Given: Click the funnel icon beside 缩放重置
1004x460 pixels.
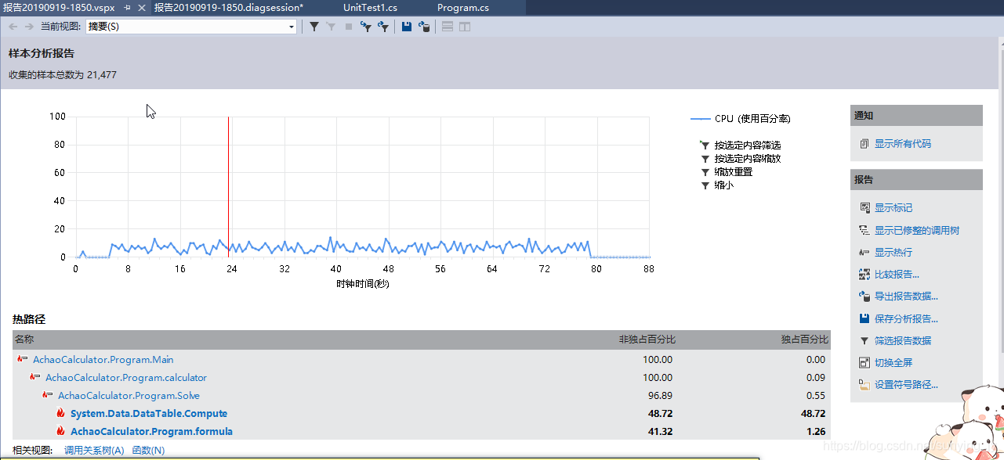Looking at the screenshot, I should point(705,172).
